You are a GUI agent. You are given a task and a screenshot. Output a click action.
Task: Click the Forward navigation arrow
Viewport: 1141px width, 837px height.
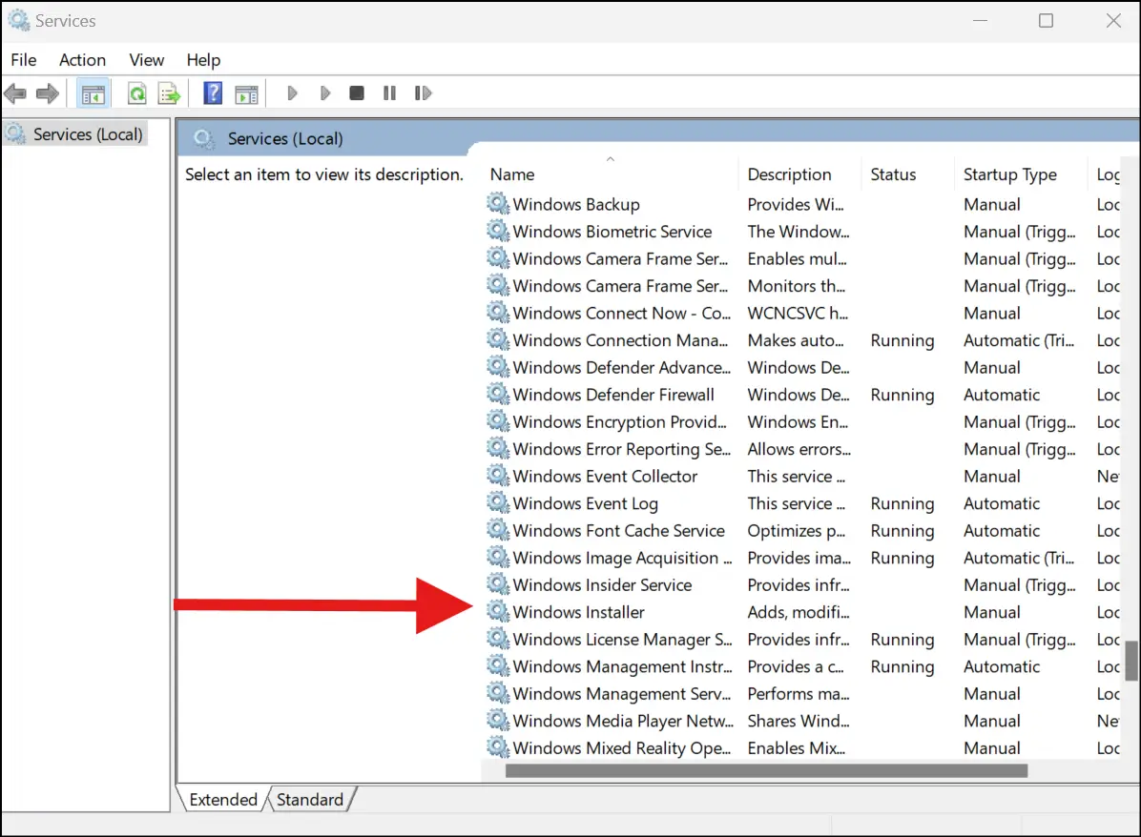point(44,92)
